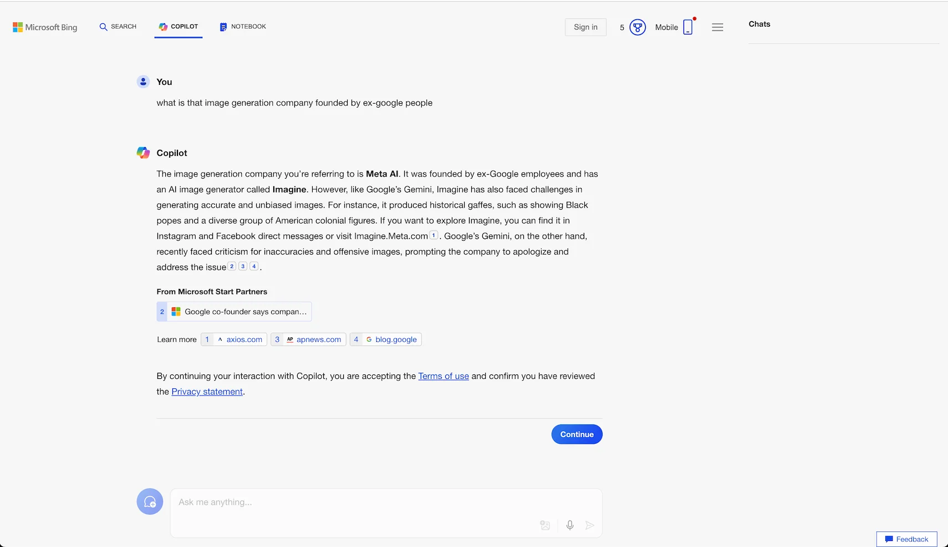
Task: Open the hamburger menu
Action: point(717,27)
